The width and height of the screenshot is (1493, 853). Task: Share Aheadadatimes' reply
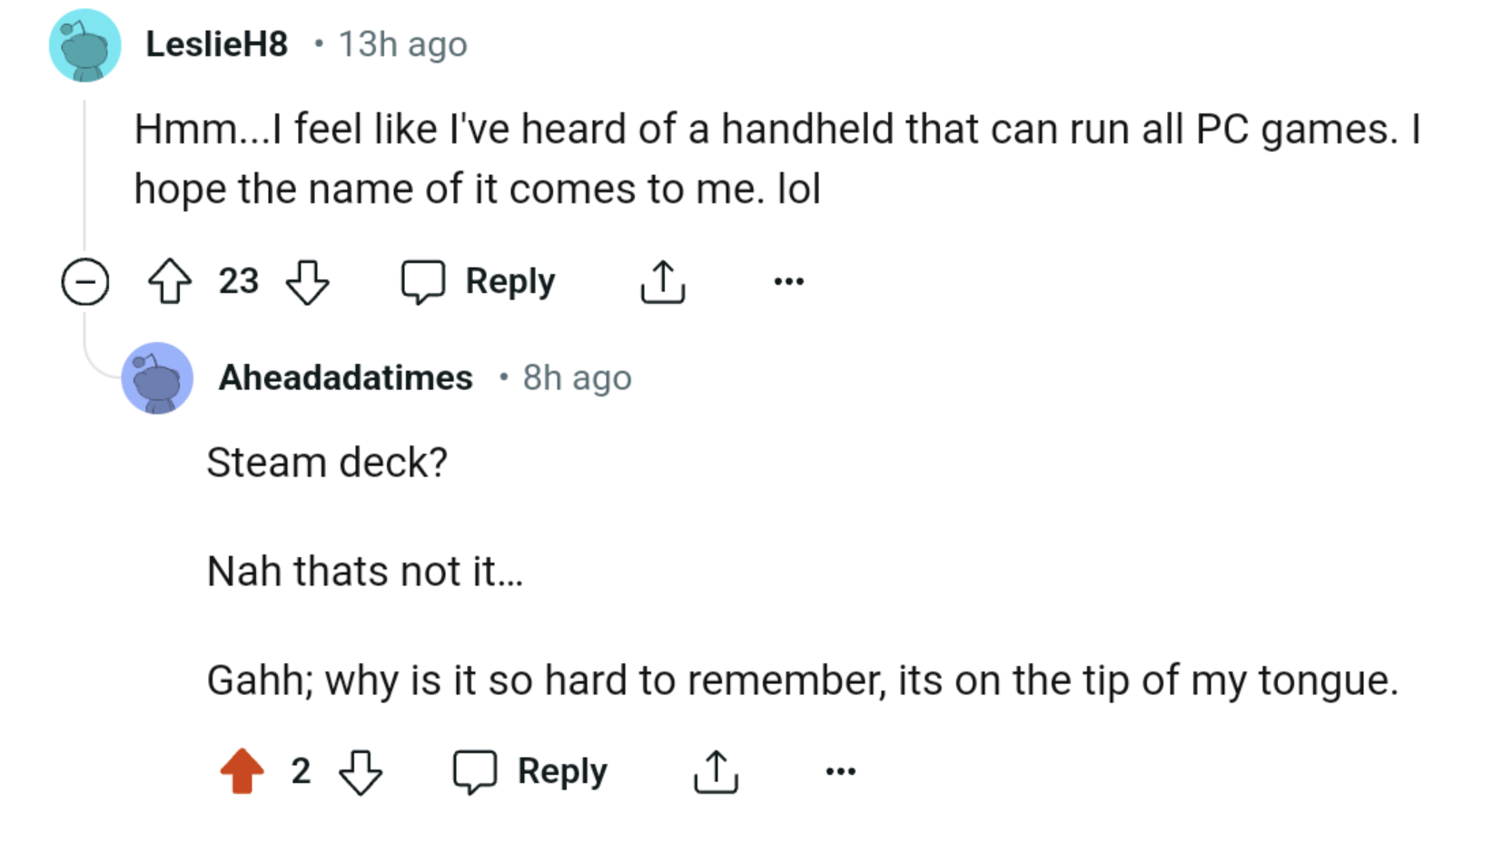pyautogui.click(x=716, y=771)
